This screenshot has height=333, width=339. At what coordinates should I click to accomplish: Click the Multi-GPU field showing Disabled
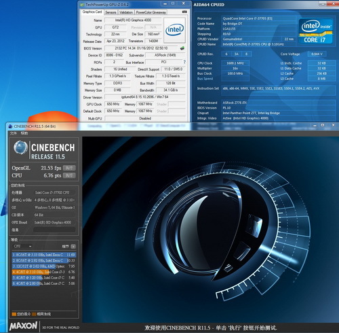tap(145, 118)
